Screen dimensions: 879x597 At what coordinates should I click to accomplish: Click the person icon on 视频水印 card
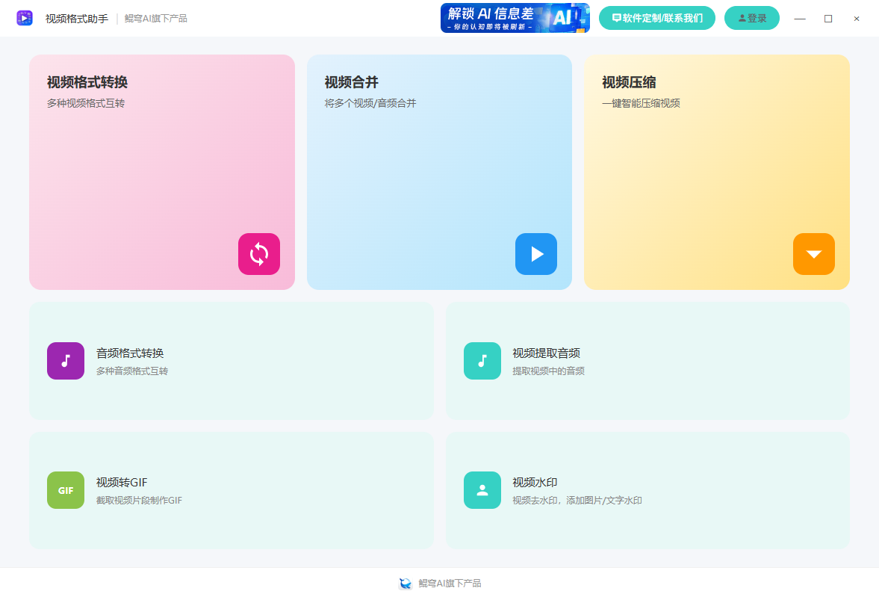pos(482,490)
